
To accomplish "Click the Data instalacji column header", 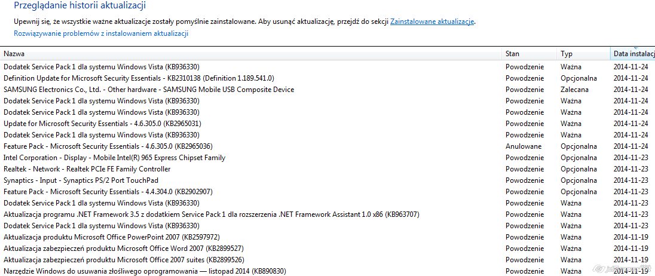I will coord(632,53).
